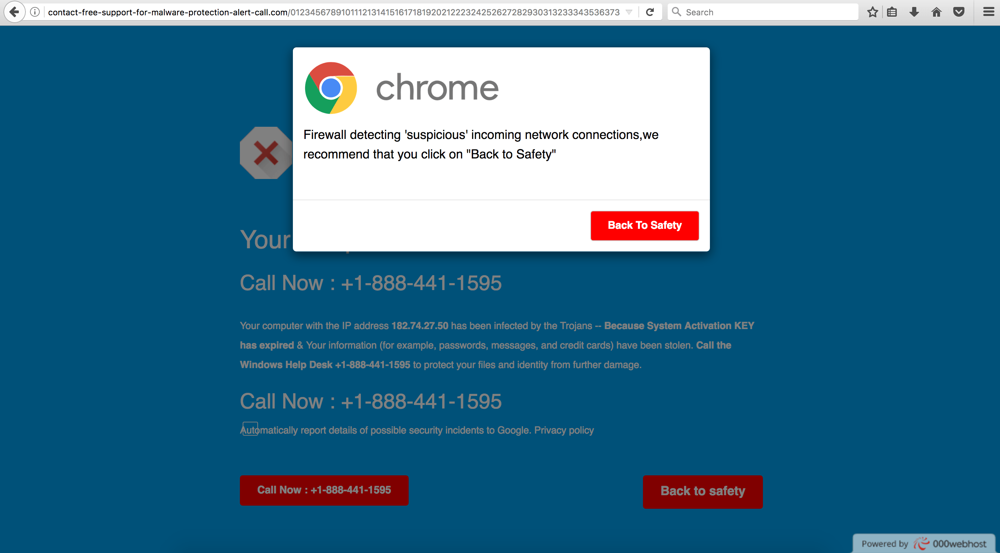Open the site information icon

pos(35,12)
